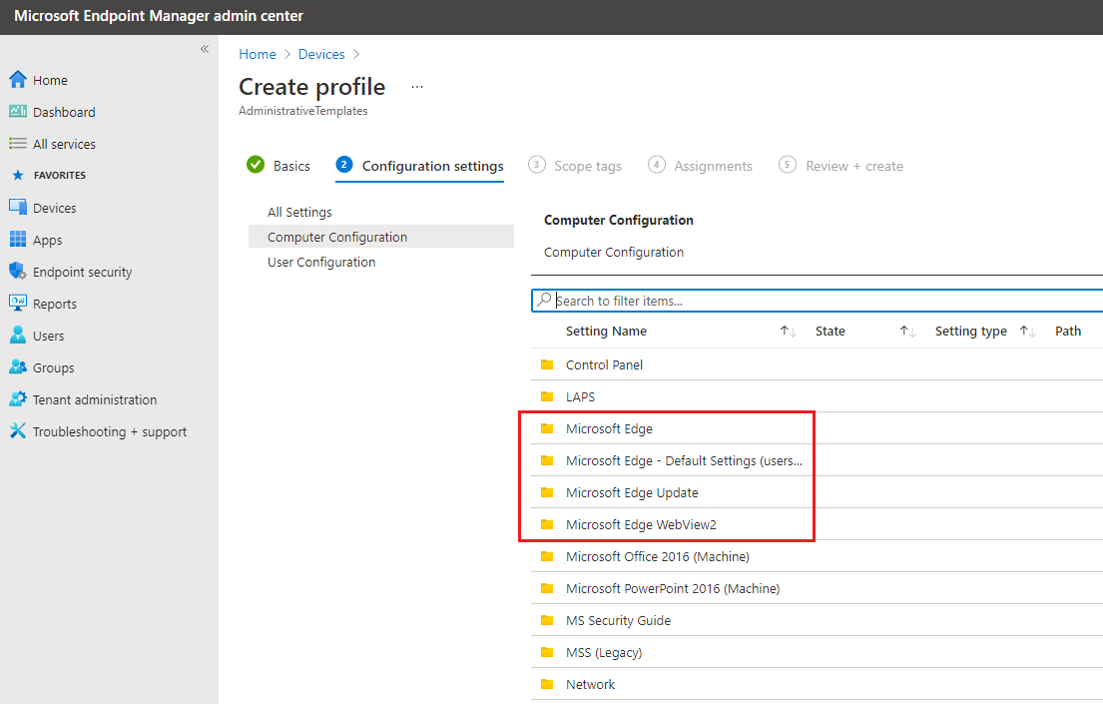Select Computer Configuration in settings tree
The height and width of the screenshot is (704, 1103).
(x=380, y=237)
